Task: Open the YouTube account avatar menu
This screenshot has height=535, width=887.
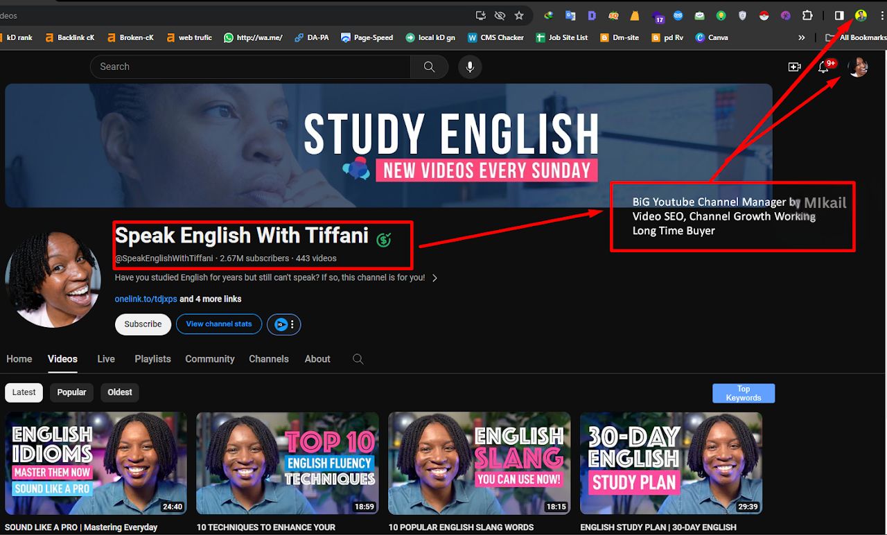Action: (858, 67)
